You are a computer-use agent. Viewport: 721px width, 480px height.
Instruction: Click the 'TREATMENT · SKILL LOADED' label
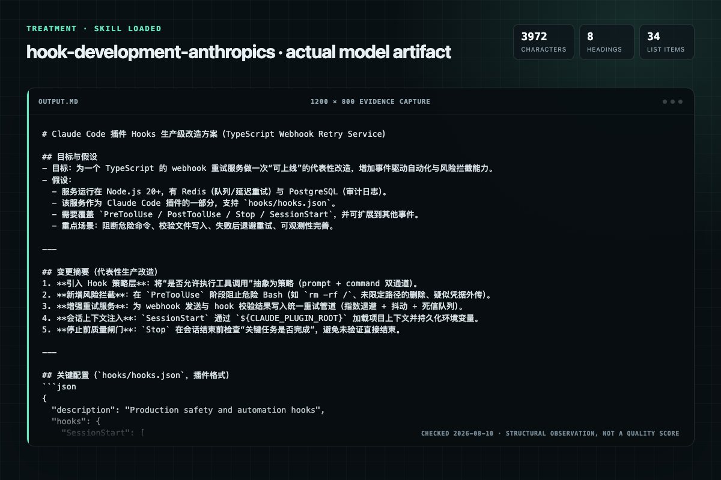(x=94, y=28)
